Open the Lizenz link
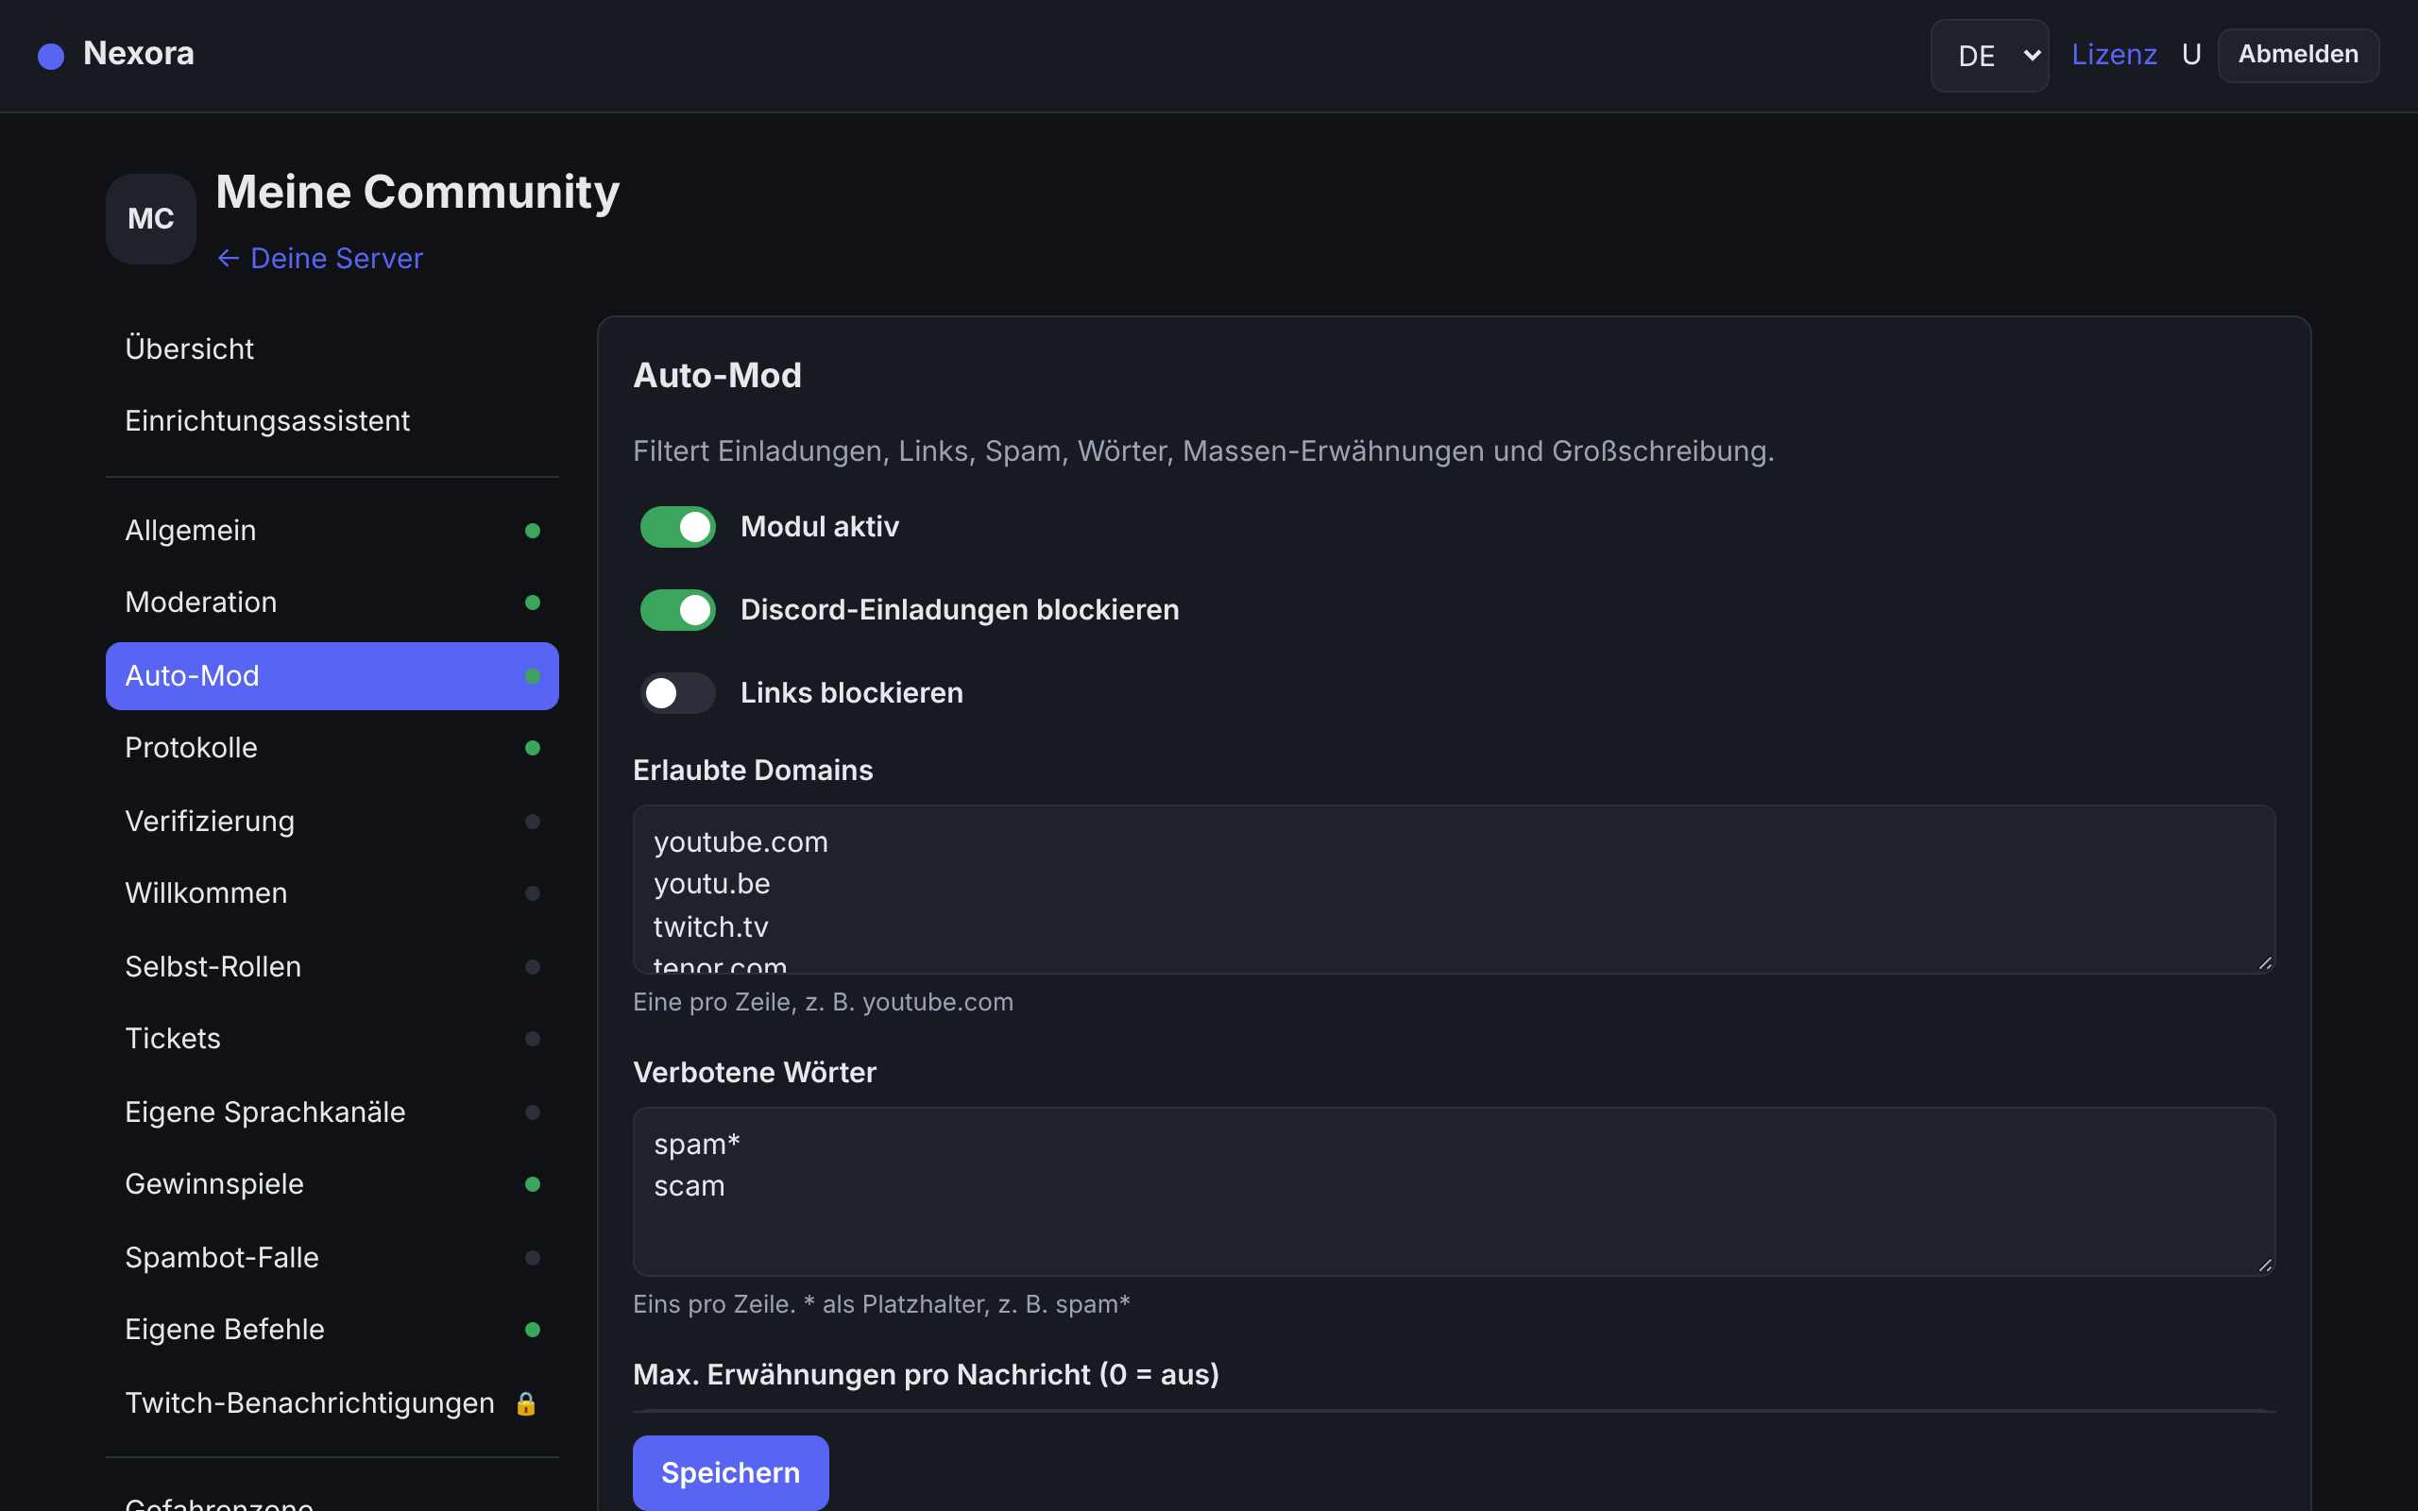The height and width of the screenshot is (1511, 2418). point(2113,55)
